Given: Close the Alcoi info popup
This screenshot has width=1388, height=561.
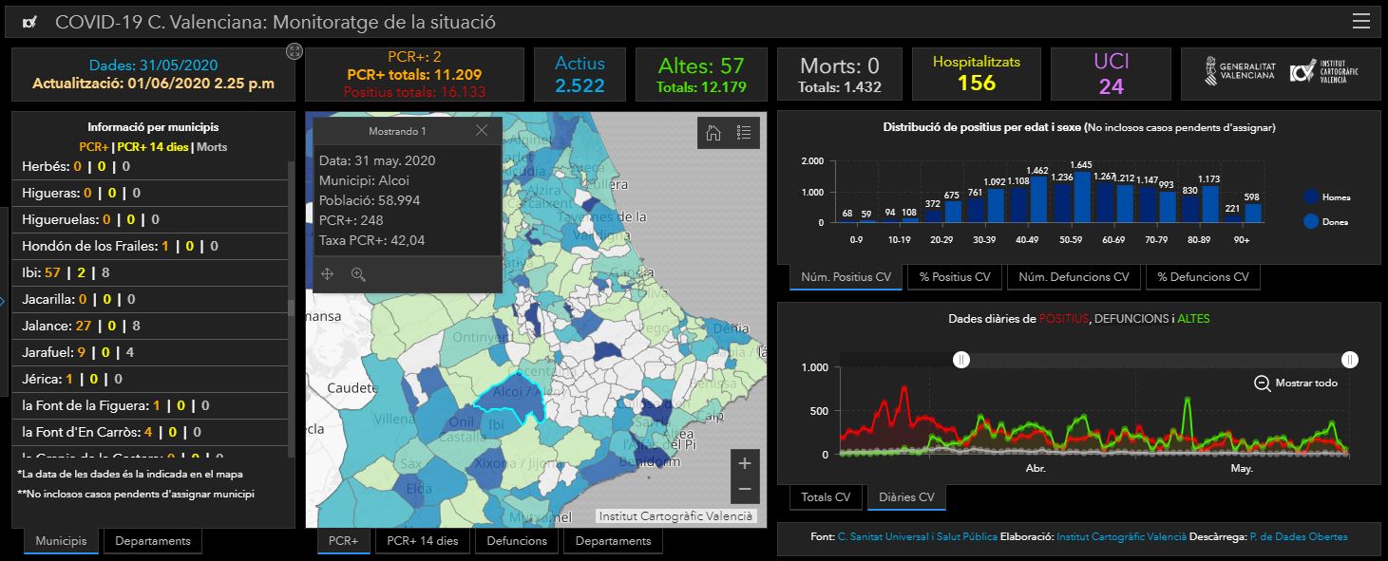Looking at the screenshot, I should coord(482,131).
